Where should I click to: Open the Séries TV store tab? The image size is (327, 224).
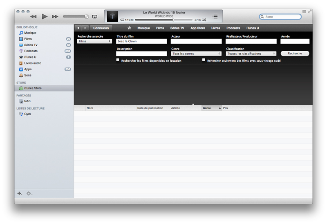177,28
